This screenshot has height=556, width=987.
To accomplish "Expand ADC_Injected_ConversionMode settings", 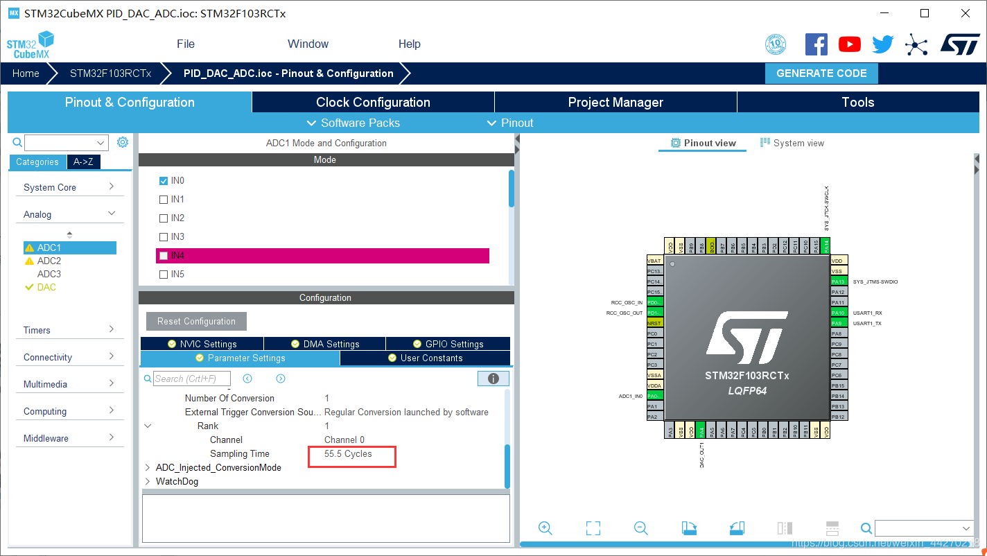I will 148,468.
